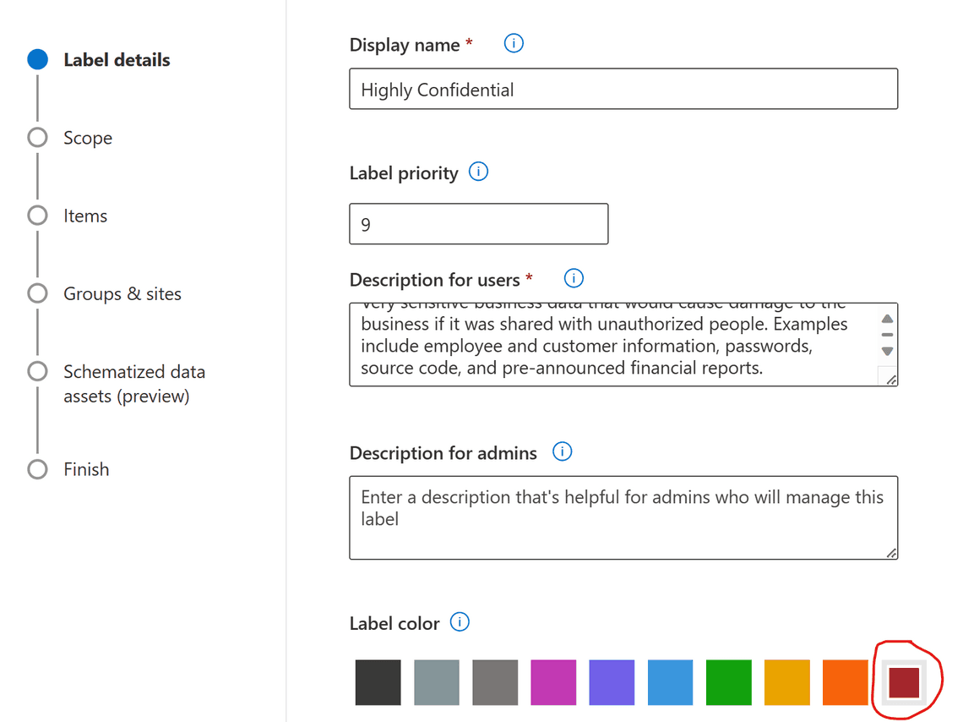This screenshot has width=963, height=722.
Task: Click the info icon beside Label priority
Action: 478,172
